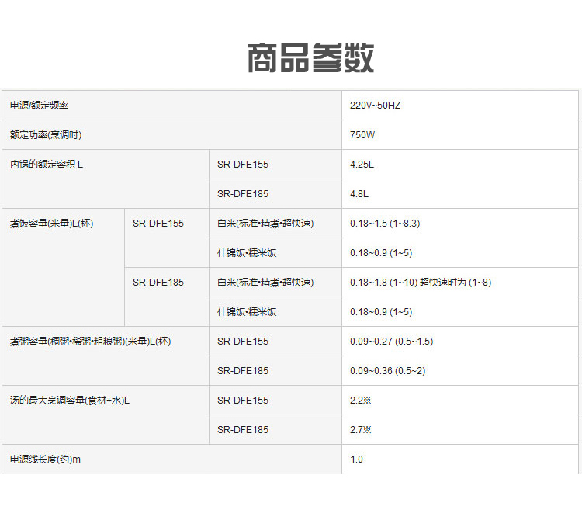Select the 煮饭容量(米量)L(杯) label cell
Viewport: 582px width, 510px height.
click(51, 224)
